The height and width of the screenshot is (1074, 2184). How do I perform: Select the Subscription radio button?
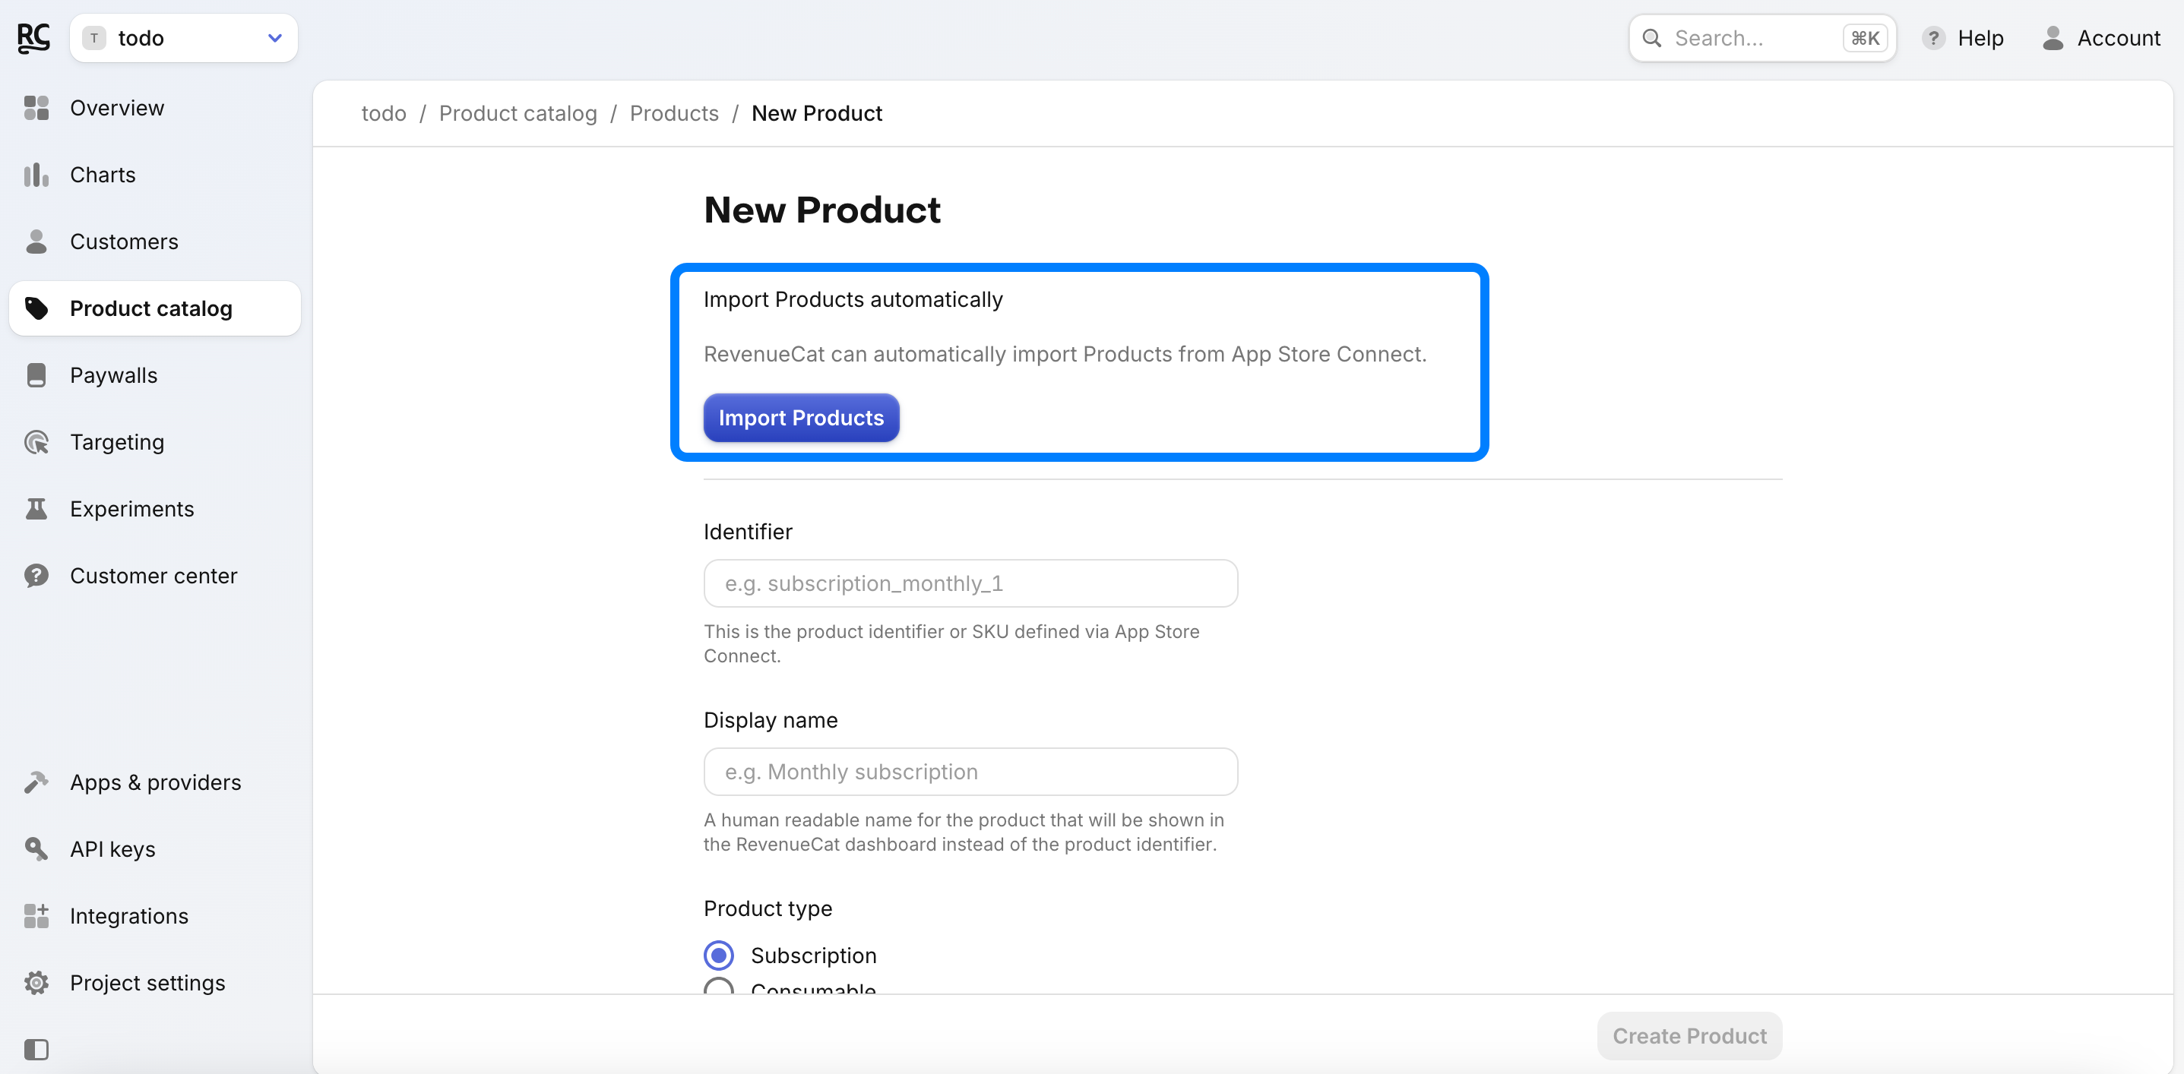point(719,956)
